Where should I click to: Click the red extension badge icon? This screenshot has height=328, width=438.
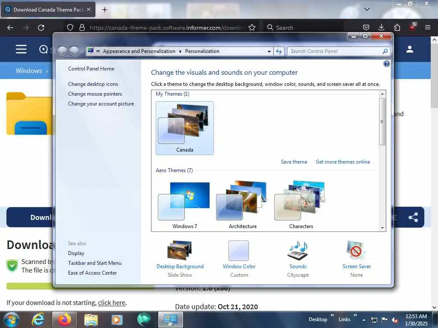[x=413, y=27]
